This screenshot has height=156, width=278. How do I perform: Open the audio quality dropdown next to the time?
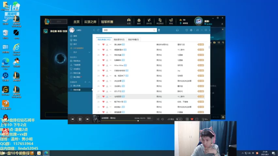(x=150, y=118)
